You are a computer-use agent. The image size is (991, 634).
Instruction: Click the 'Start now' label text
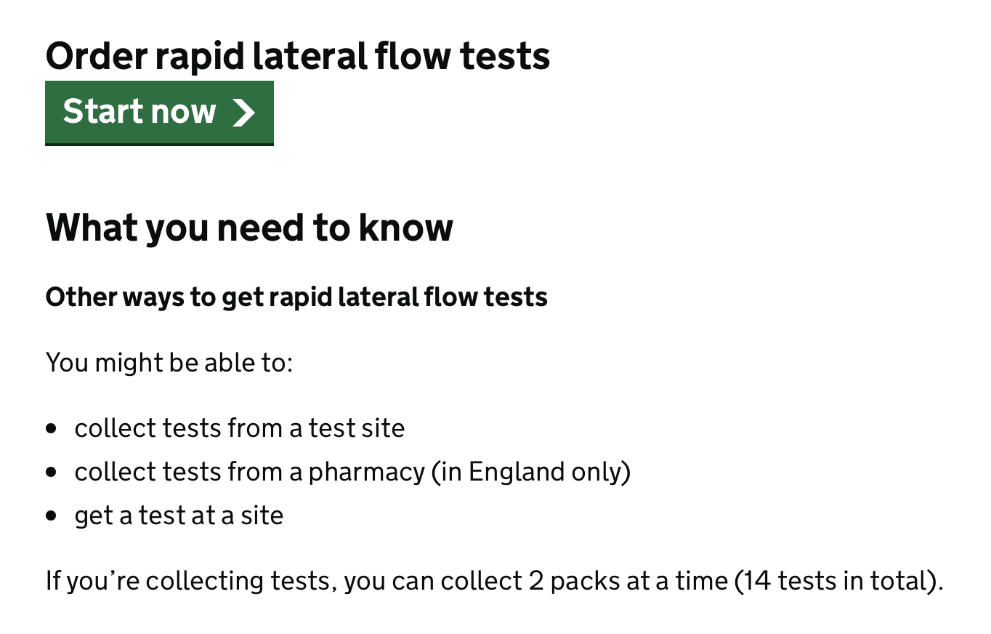point(139,111)
